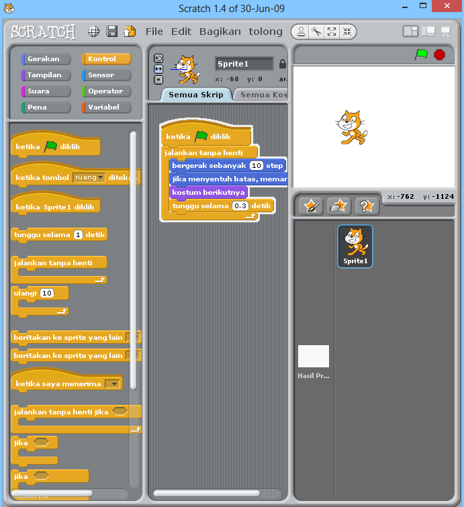Click the sprite preview thumbnail in header
Image resolution: width=464 pixels, height=507 pixels.
point(186,69)
